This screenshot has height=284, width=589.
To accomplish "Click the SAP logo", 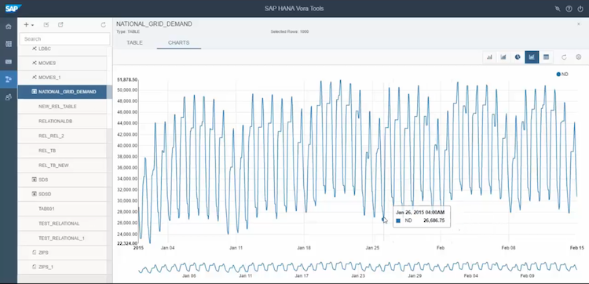I will coord(13,9).
